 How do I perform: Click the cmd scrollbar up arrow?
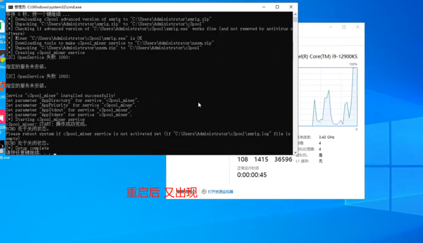pyautogui.click(x=295, y=14)
